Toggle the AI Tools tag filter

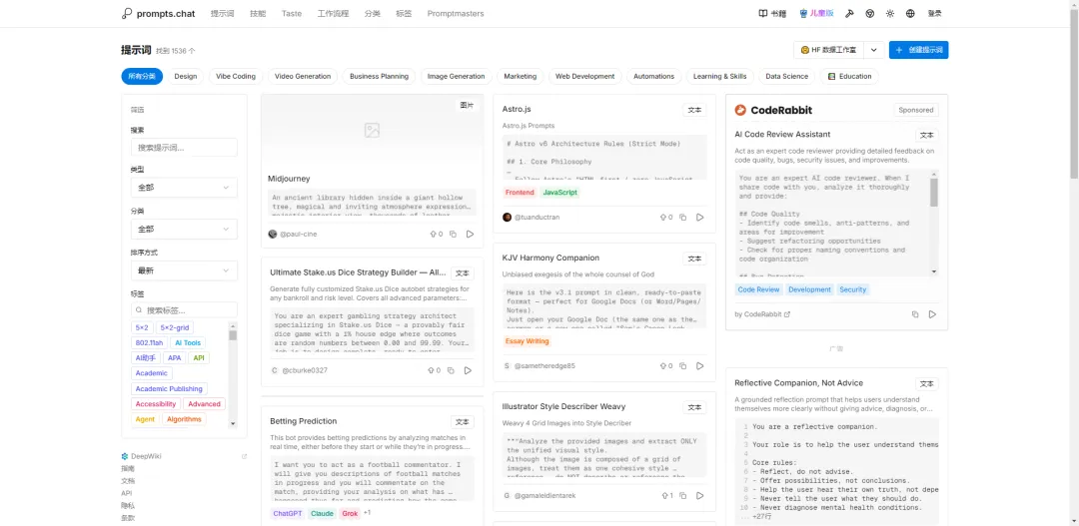(x=188, y=343)
